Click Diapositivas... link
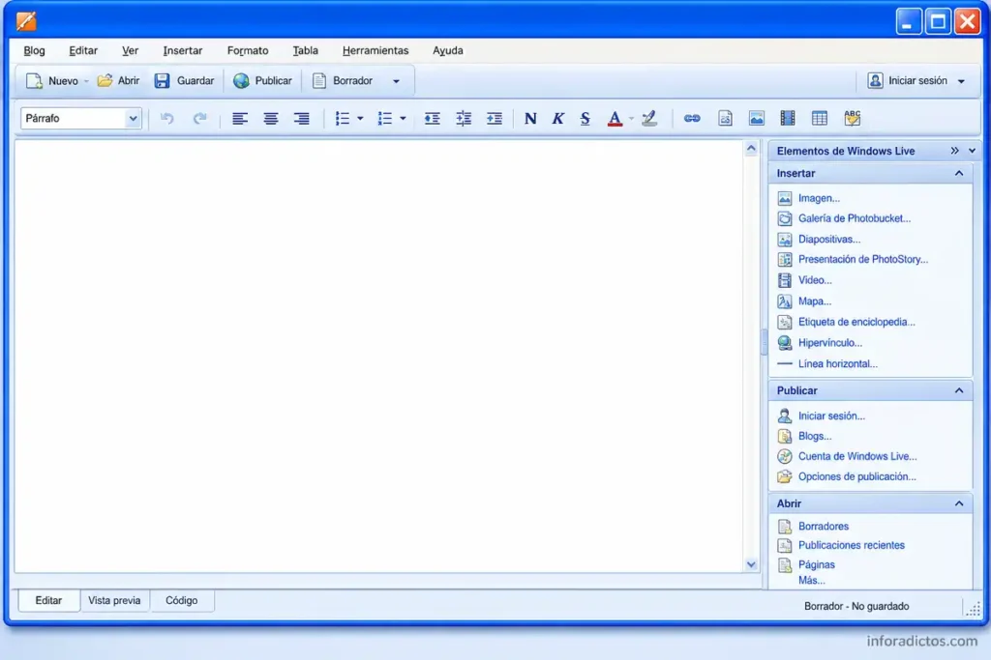The image size is (991, 660). coord(829,239)
